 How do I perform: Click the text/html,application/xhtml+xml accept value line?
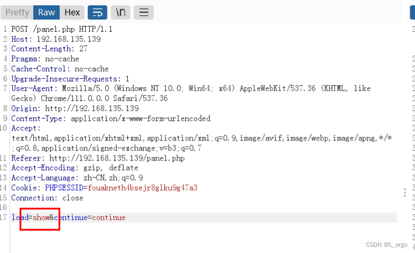[202, 138]
